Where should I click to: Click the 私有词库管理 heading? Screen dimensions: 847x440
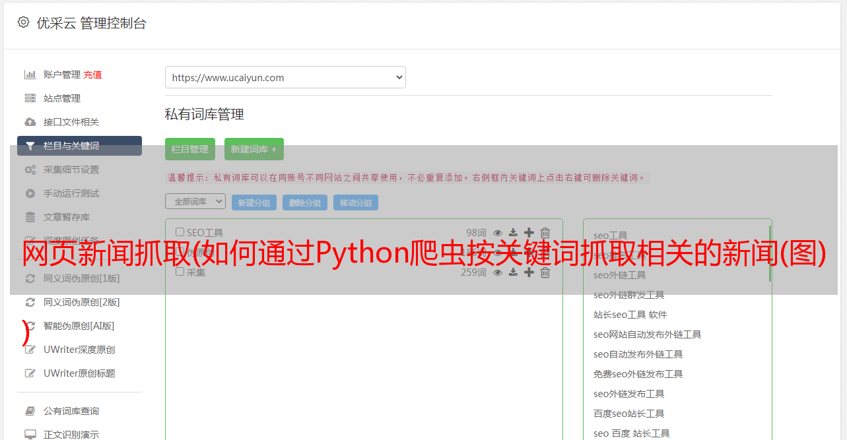[x=205, y=114]
